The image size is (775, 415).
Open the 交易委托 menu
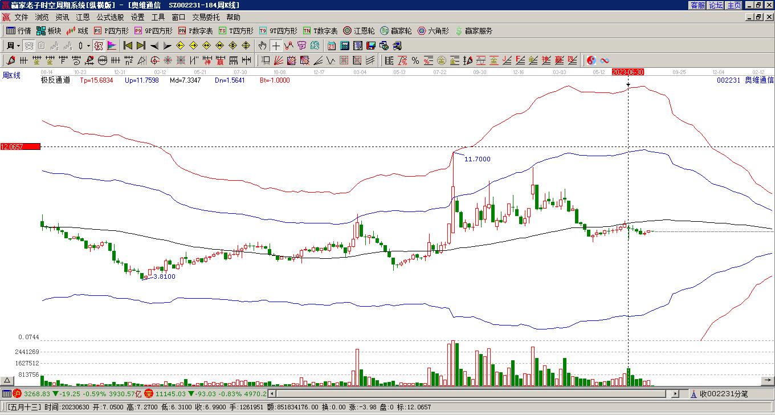[206, 18]
